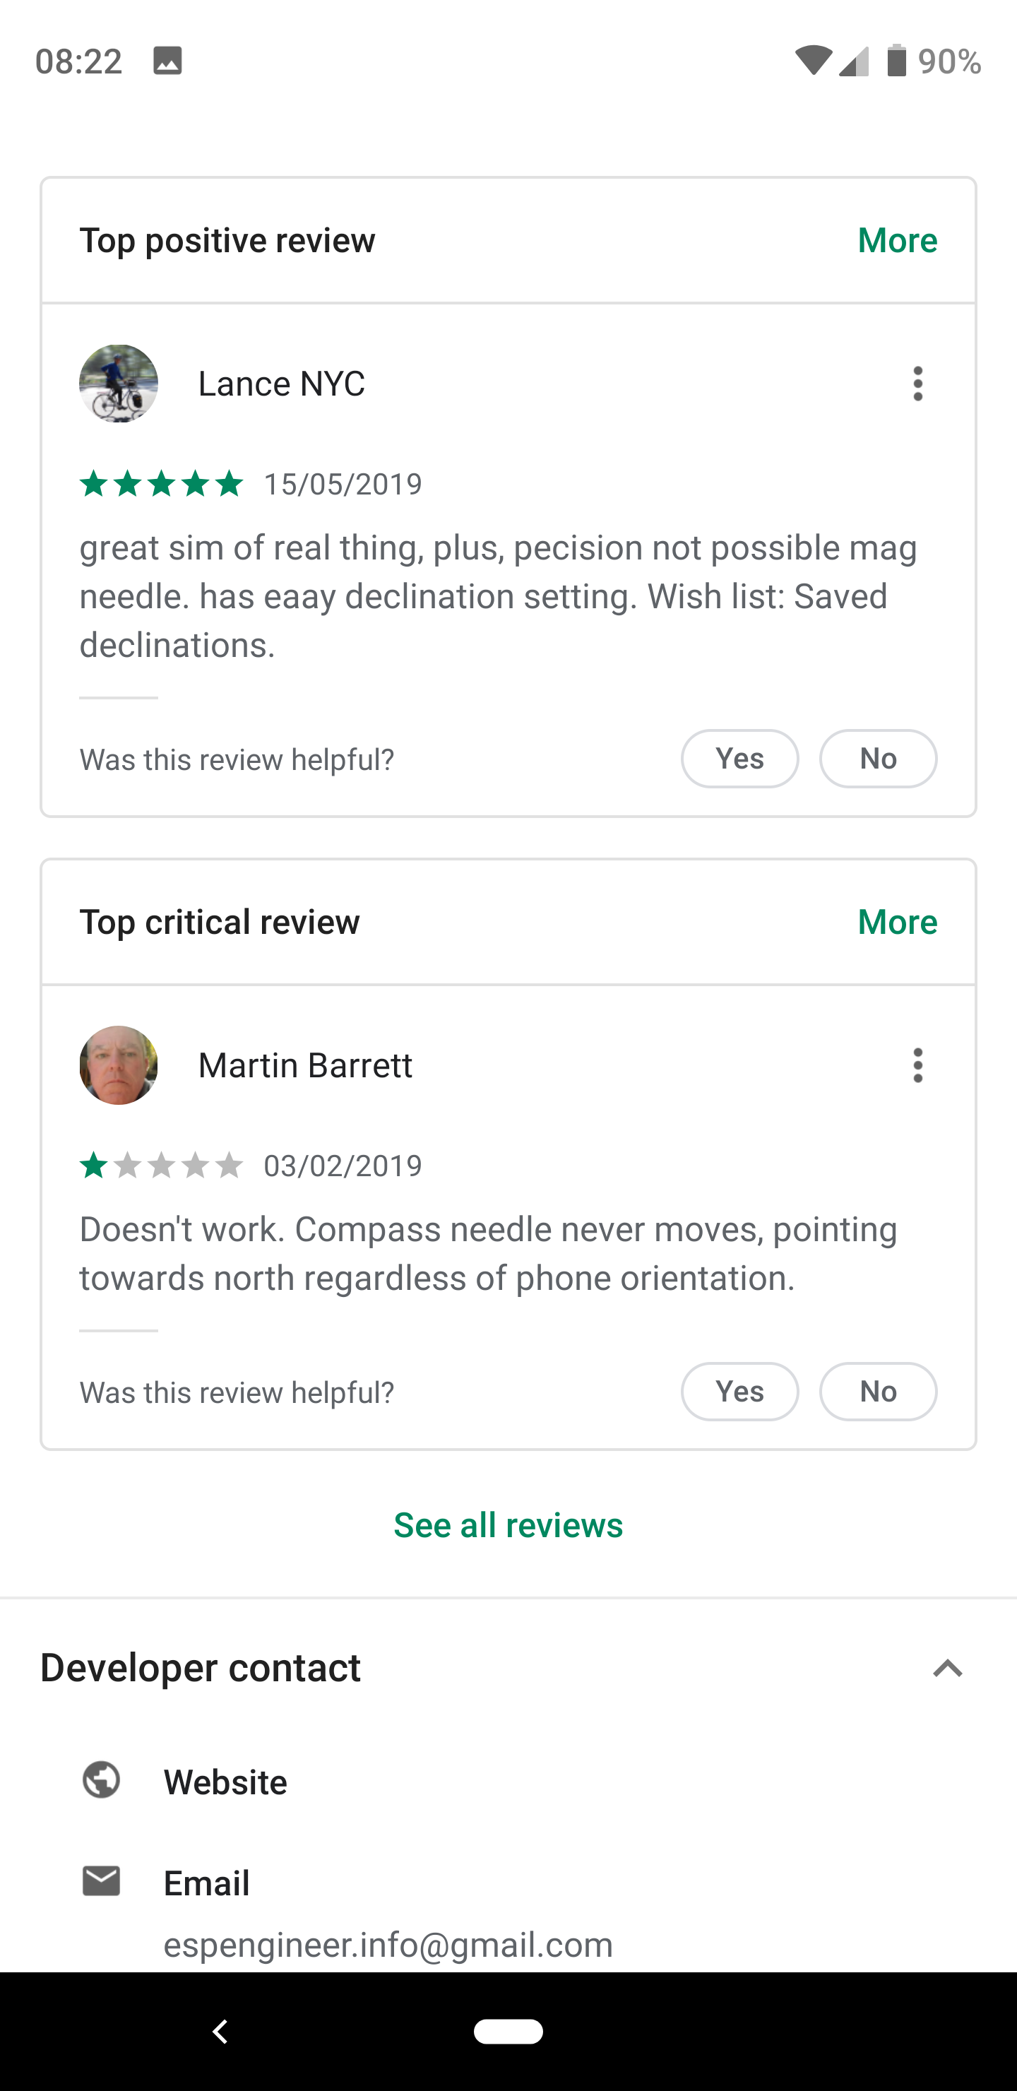1017x2091 pixels.
Task: Select No for Martin Barrett review helpfulness
Action: click(x=878, y=1392)
